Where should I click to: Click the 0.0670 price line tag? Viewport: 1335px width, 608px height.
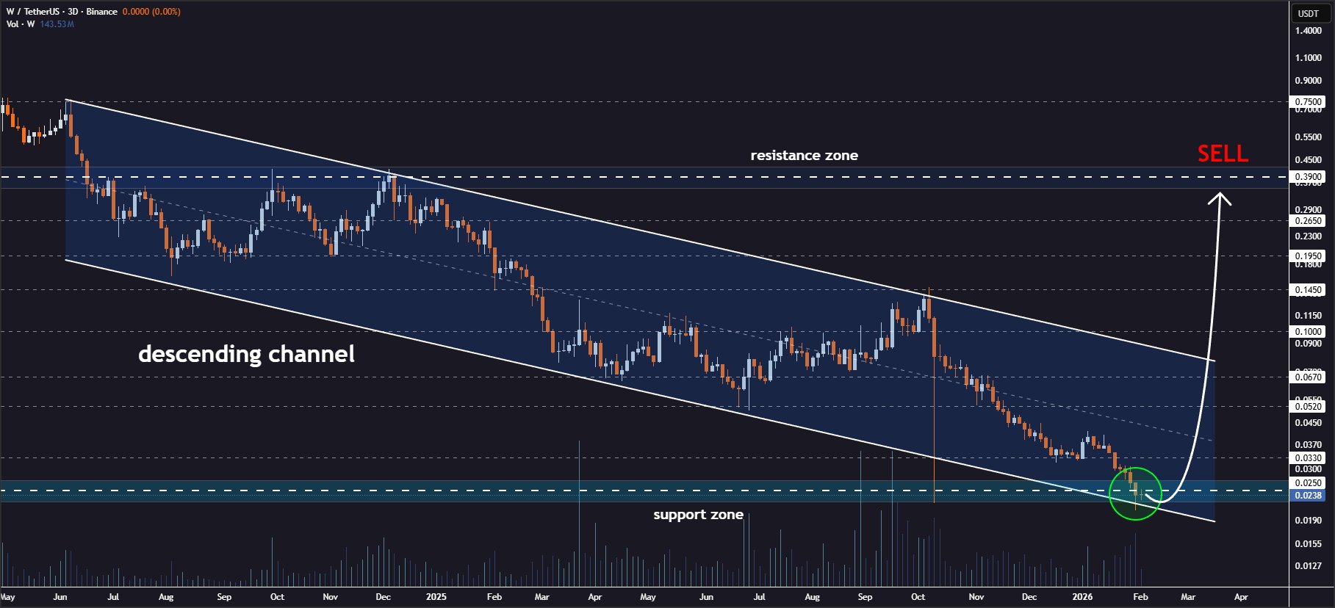[x=1308, y=377]
